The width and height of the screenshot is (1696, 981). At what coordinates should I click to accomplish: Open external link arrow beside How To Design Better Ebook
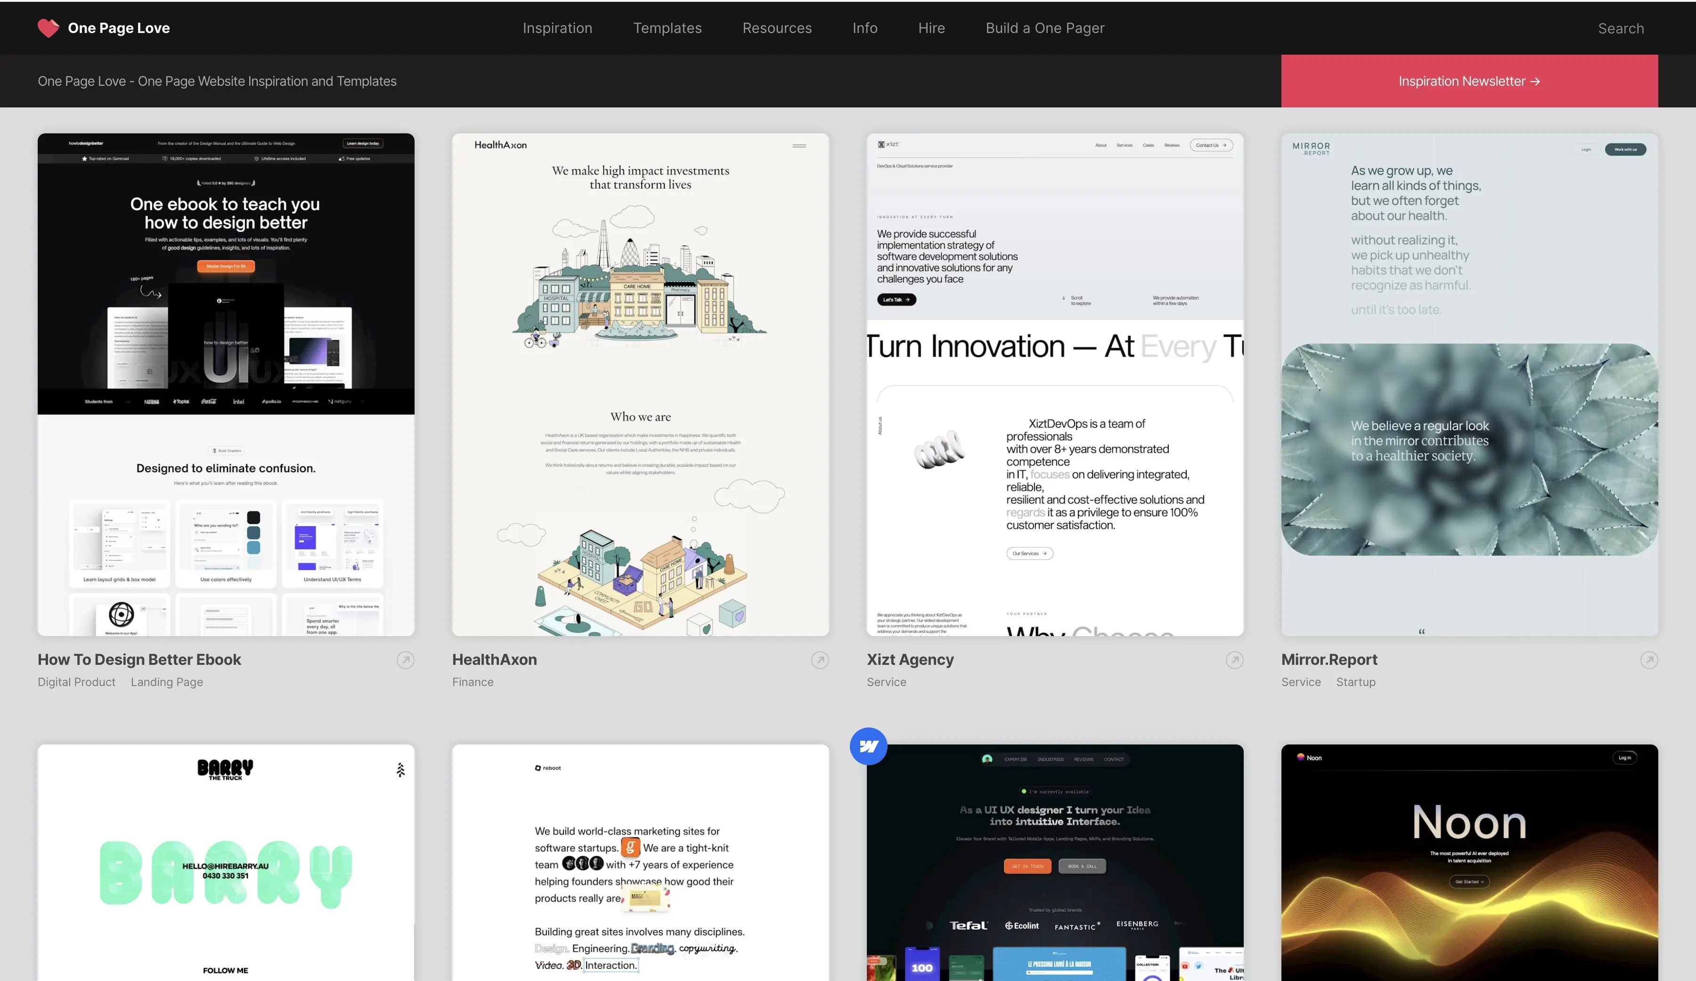click(405, 660)
